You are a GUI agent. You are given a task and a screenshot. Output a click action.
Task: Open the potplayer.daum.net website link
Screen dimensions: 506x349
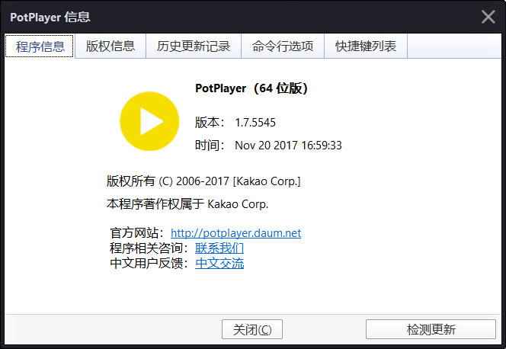[x=236, y=233]
